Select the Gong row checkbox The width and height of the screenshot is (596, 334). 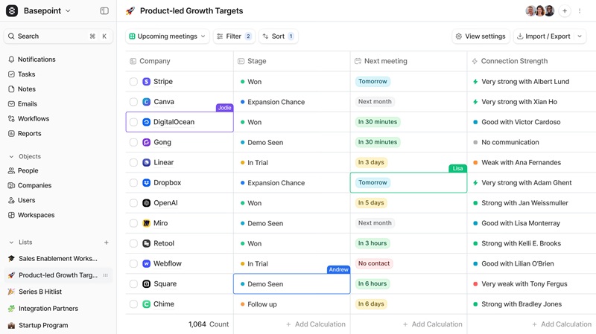click(133, 142)
